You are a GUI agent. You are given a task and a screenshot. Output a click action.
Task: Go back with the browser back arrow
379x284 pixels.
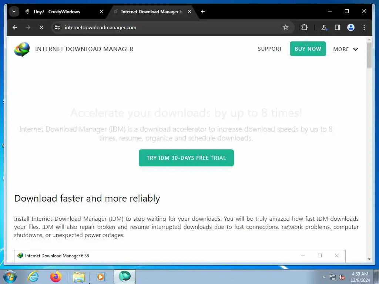coord(15,27)
